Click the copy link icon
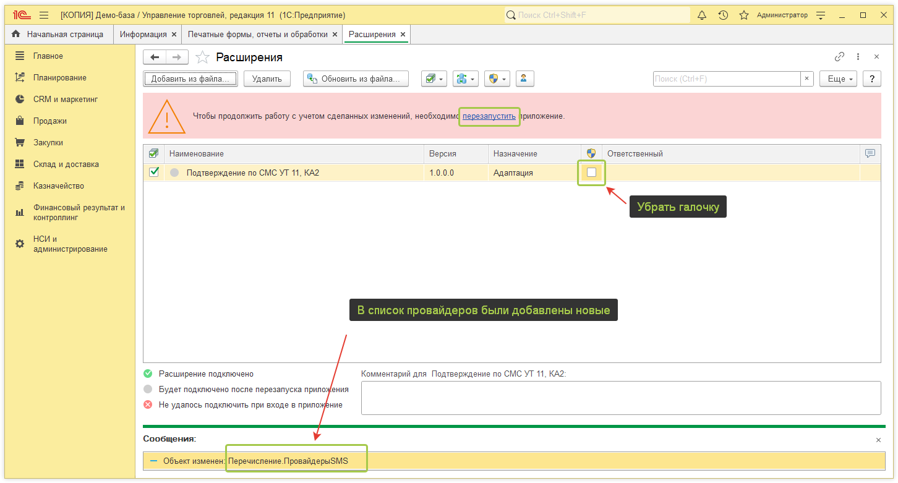This screenshot has width=898, height=483. coord(839,57)
